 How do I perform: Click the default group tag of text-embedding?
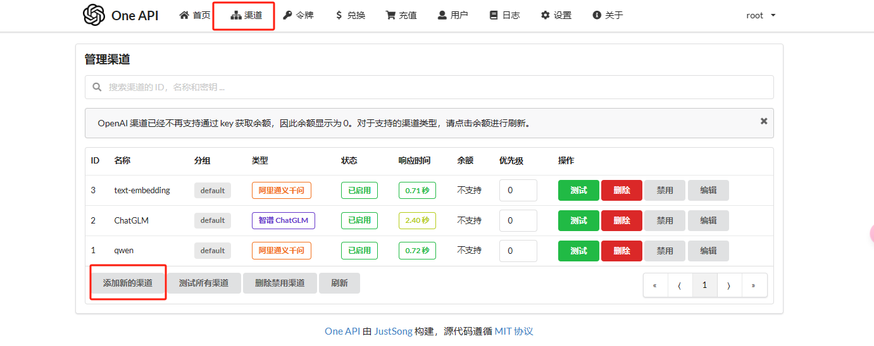coord(213,190)
